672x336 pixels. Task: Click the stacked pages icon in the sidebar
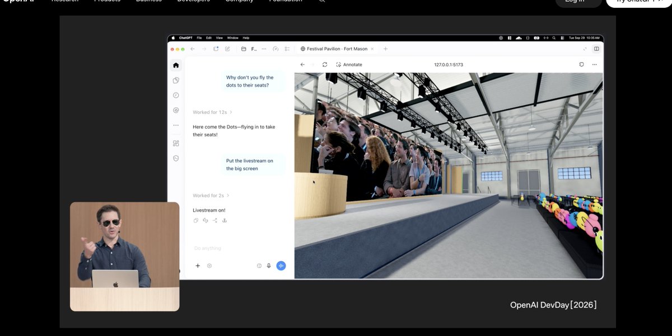[x=176, y=81]
